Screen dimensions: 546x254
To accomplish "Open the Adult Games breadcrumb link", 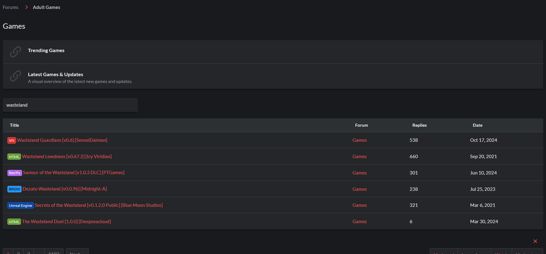I will pyautogui.click(x=46, y=7).
